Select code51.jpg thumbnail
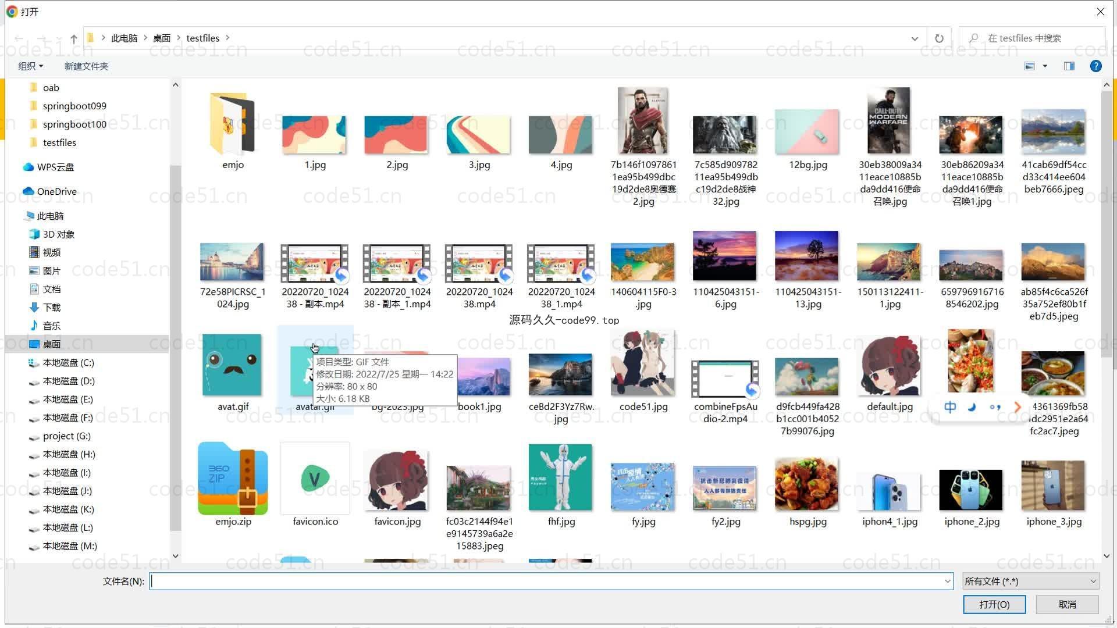This screenshot has height=628, width=1117. [x=643, y=363]
